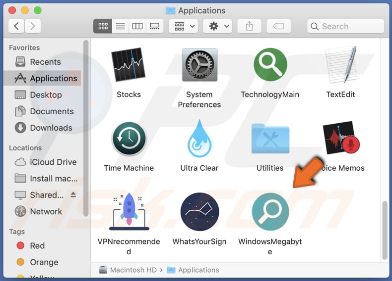Click the Recents sidebar icon
The width and height of the screenshot is (392, 281).
point(20,61)
